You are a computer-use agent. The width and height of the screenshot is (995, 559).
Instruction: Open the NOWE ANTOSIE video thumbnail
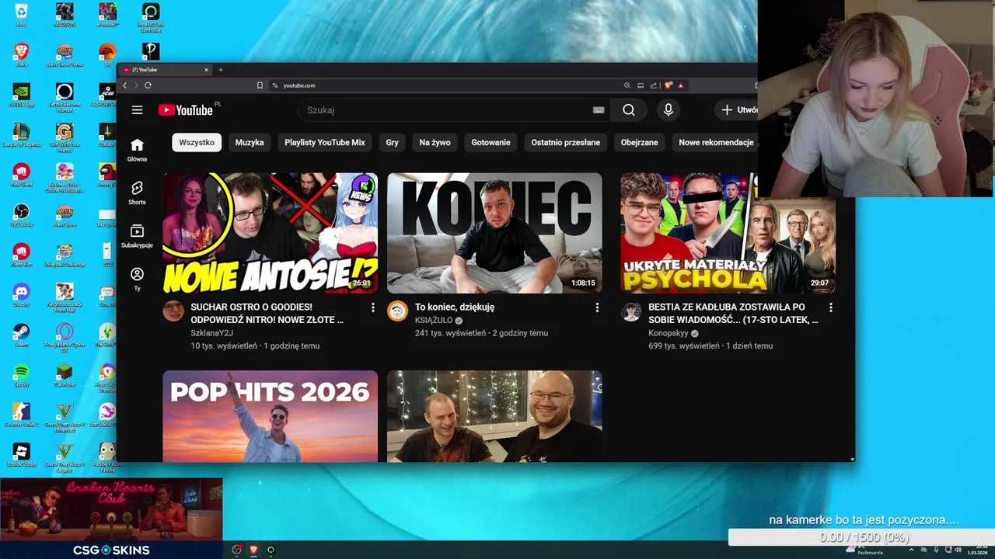point(271,233)
